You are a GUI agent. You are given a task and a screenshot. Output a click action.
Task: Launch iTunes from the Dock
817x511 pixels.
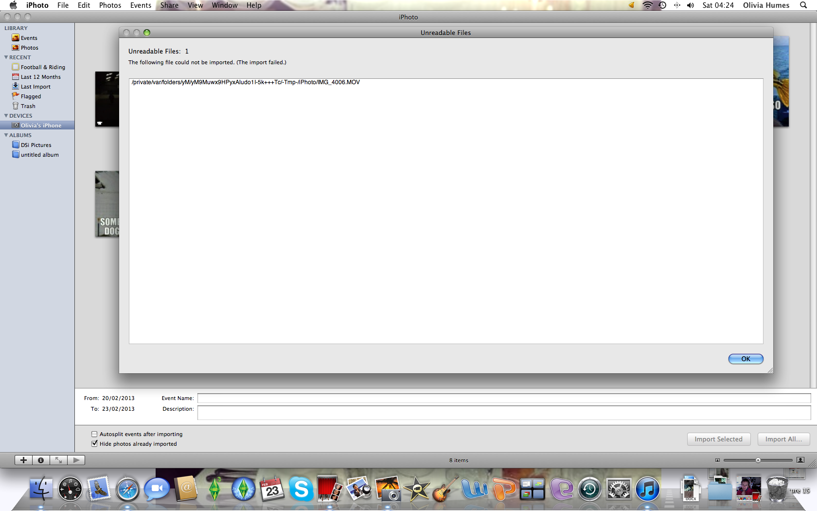(x=647, y=489)
